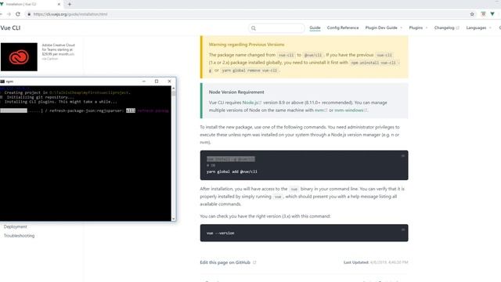Open the Config Reference nav item
Viewport: 501px width, 282px height.
coord(343,28)
